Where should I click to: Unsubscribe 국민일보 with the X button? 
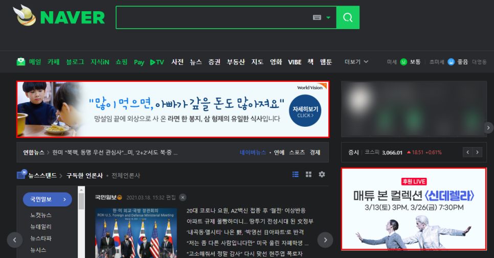tap(183, 197)
